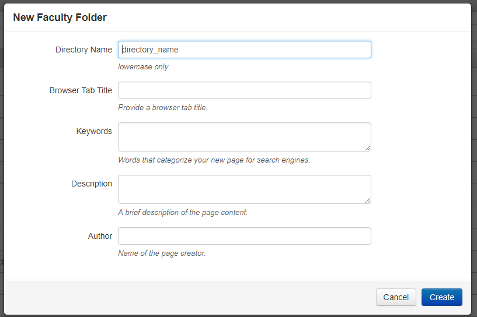
Task: Click the "lowercase only" hint text
Action: [x=143, y=66]
